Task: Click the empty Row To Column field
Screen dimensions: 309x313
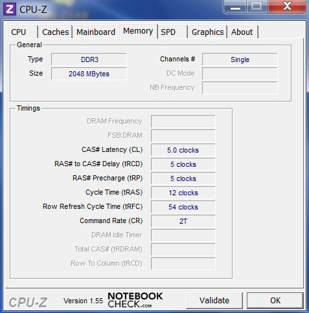Action: [183, 264]
